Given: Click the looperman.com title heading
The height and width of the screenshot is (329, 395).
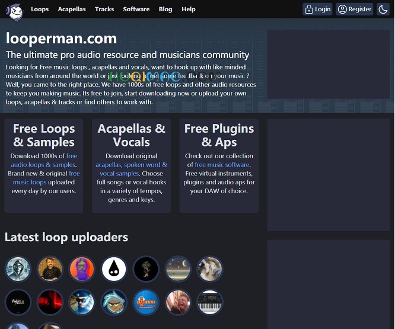Looking at the screenshot, I should (x=61, y=39).
